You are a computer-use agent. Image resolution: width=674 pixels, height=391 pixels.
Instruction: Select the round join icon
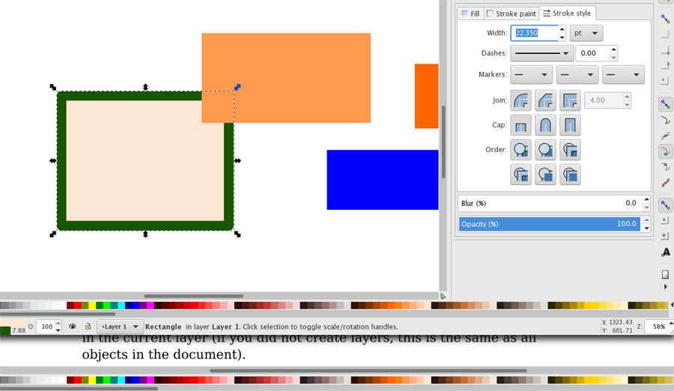tap(520, 100)
